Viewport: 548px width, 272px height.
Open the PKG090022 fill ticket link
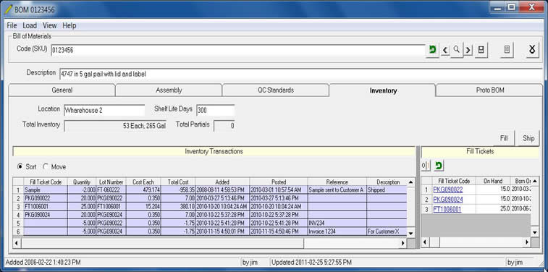(x=447, y=190)
